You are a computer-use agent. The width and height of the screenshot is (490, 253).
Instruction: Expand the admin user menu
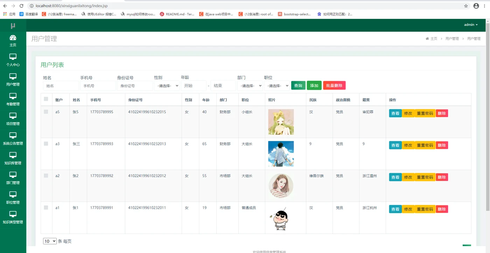471,25
